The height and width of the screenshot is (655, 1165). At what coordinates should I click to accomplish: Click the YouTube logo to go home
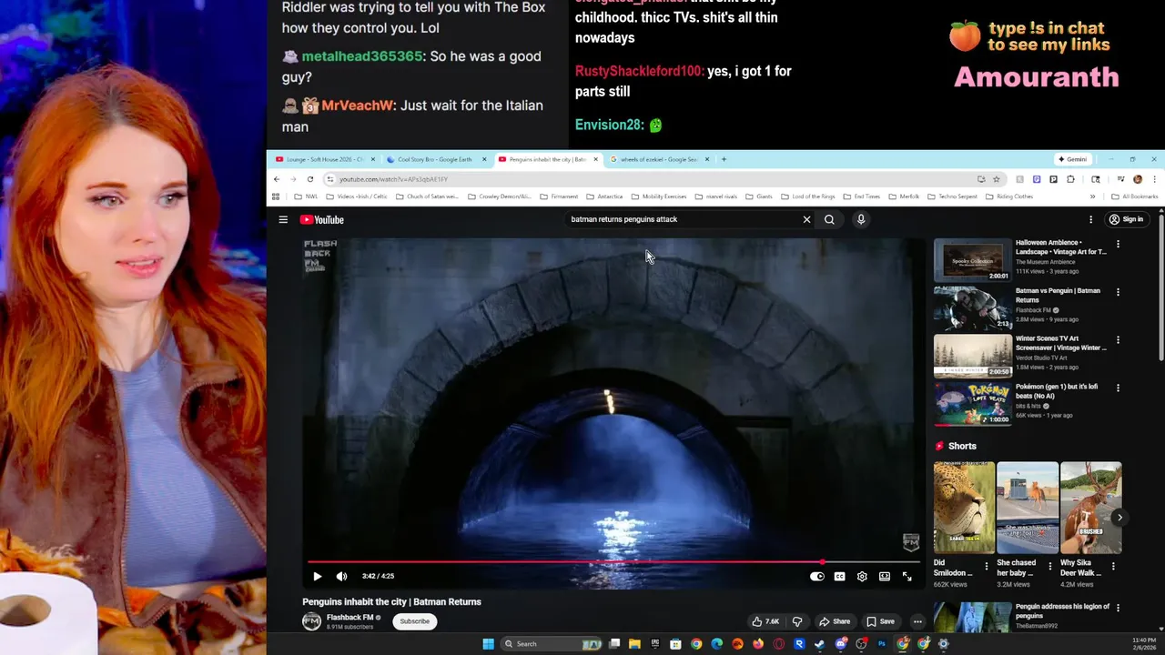pyautogui.click(x=322, y=219)
